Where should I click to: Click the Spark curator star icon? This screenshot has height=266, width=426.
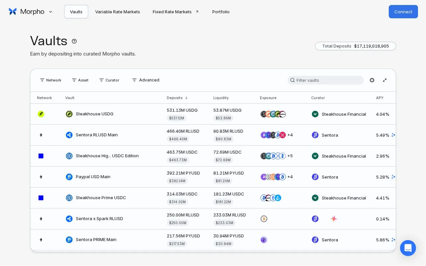(x=334, y=219)
